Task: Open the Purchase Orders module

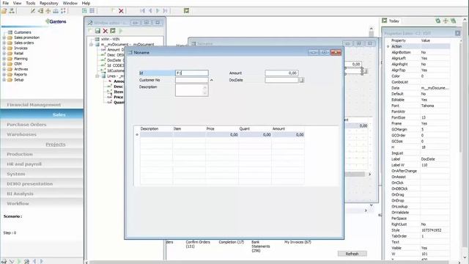Action: [42, 125]
